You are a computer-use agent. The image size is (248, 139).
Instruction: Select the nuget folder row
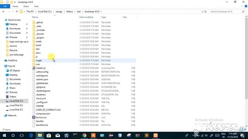pos(84,60)
